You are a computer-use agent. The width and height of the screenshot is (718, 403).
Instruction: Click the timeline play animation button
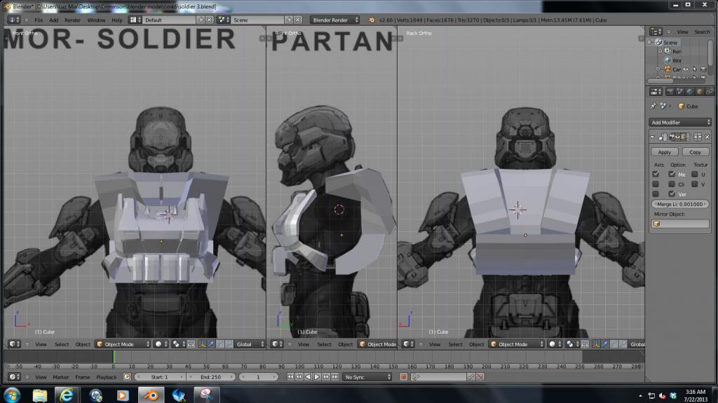[316, 377]
